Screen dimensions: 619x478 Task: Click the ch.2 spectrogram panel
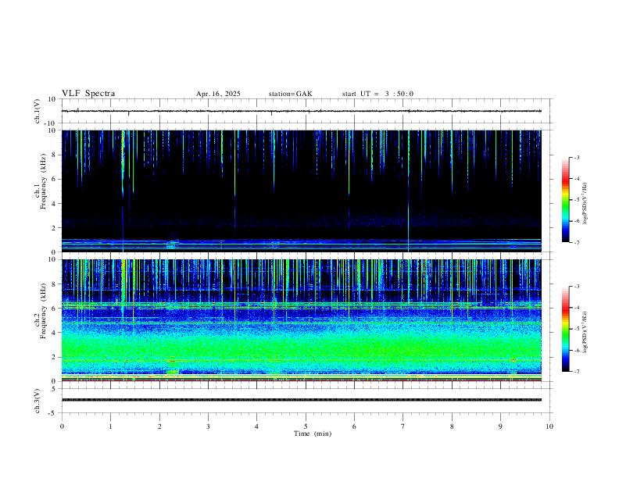pos(302,320)
